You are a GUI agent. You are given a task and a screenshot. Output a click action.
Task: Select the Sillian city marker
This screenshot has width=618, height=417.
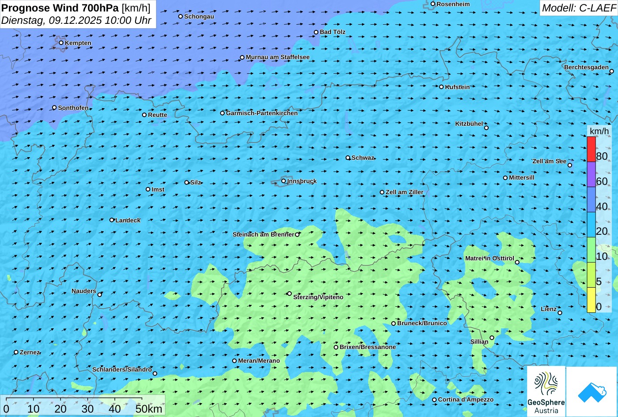[x=492, y=338]
